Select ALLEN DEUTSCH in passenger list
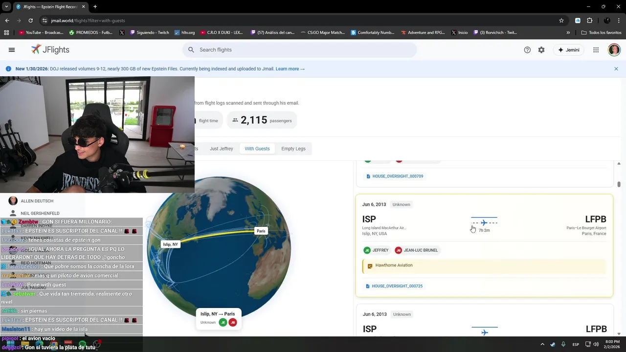 tap(37, 201)
